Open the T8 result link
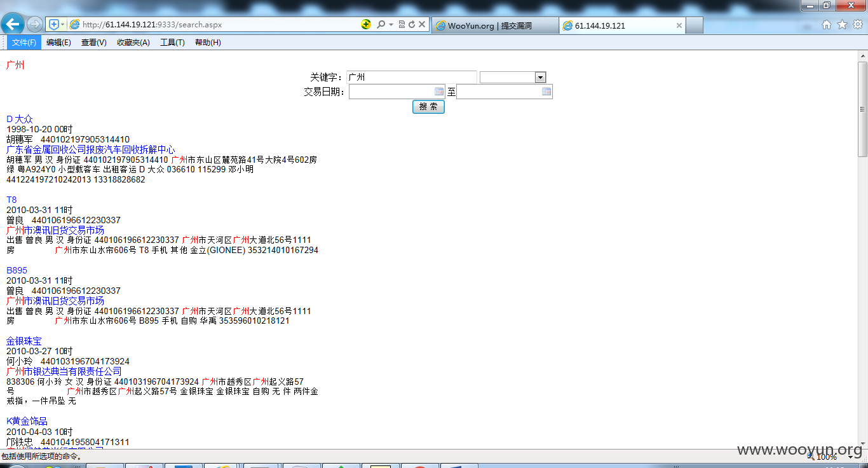 tap(11, 200)
